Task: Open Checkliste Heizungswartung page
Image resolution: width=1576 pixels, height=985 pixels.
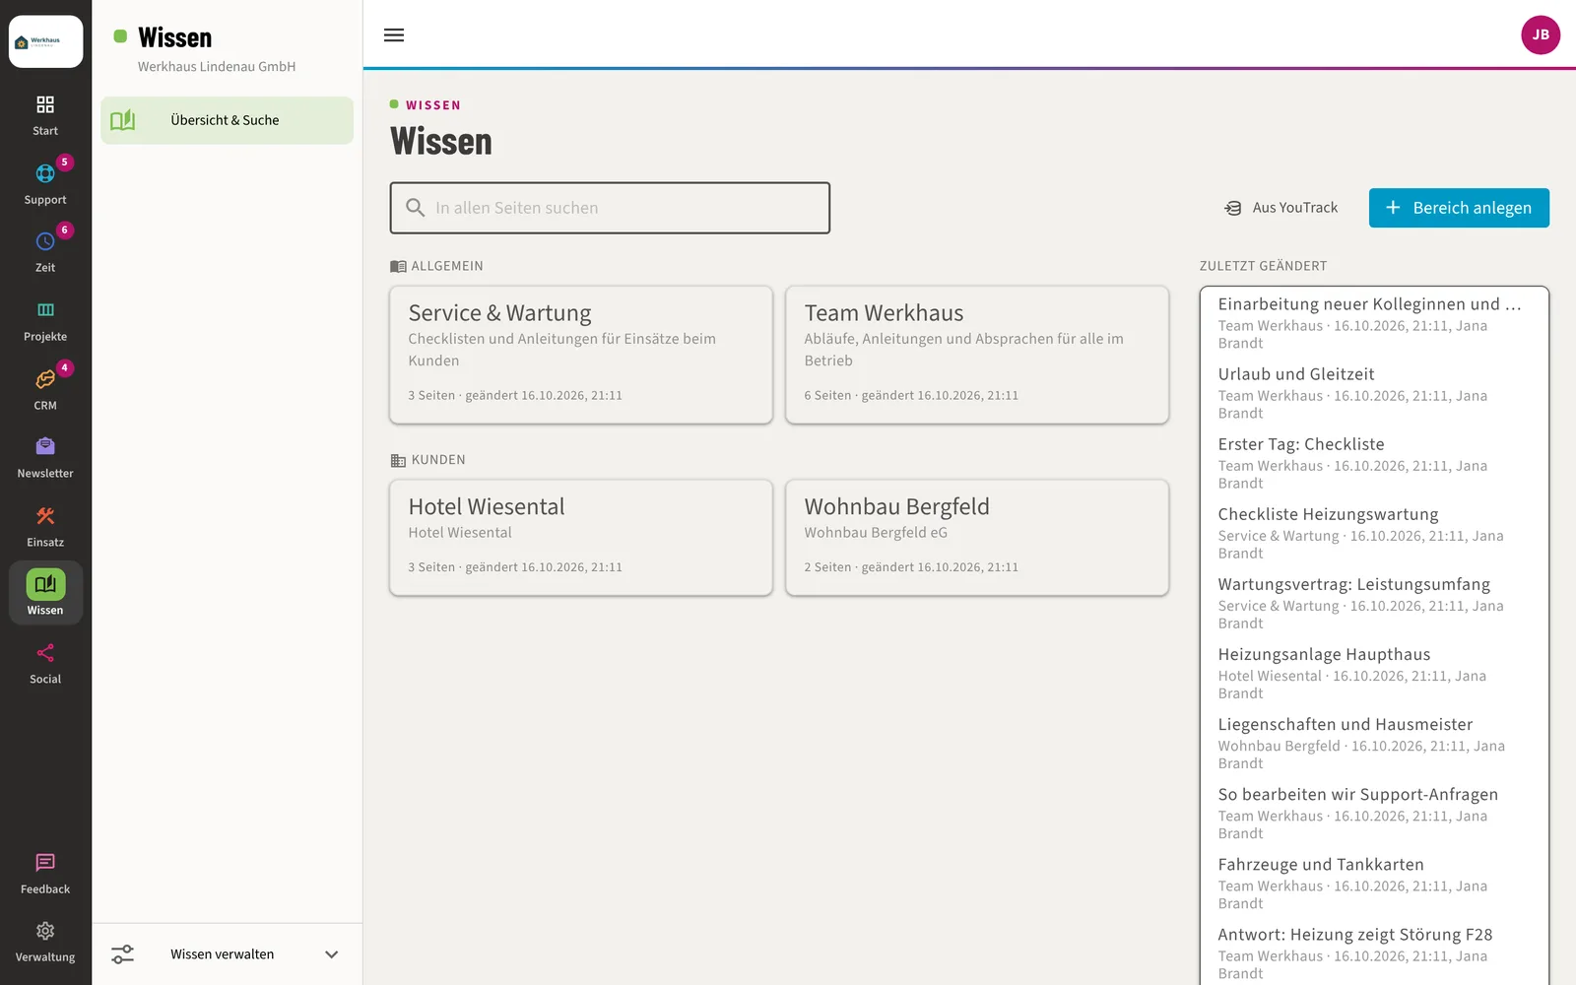Action: [x=1374, y=533]
